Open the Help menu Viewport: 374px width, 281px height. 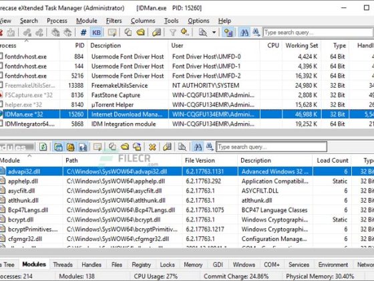(x=224, y=21)
